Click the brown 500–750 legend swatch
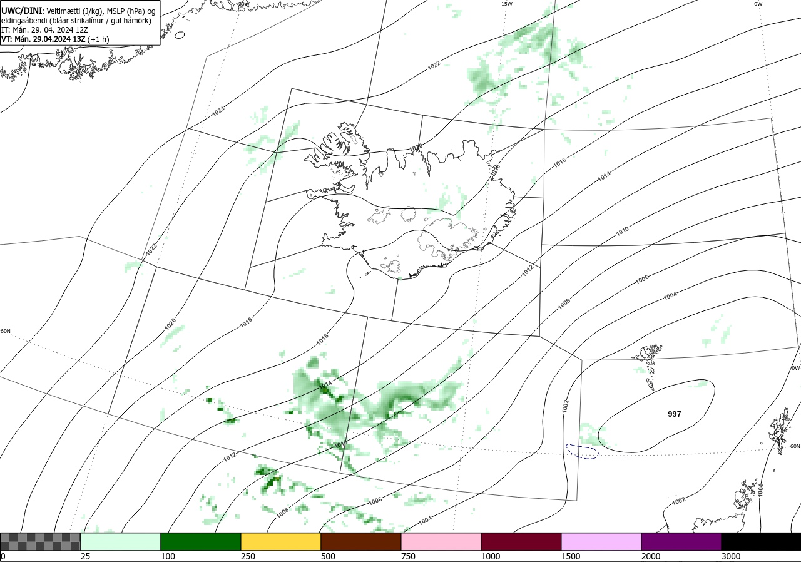Image resolution: width=801 pixels, height=562 pixels. 361,541
